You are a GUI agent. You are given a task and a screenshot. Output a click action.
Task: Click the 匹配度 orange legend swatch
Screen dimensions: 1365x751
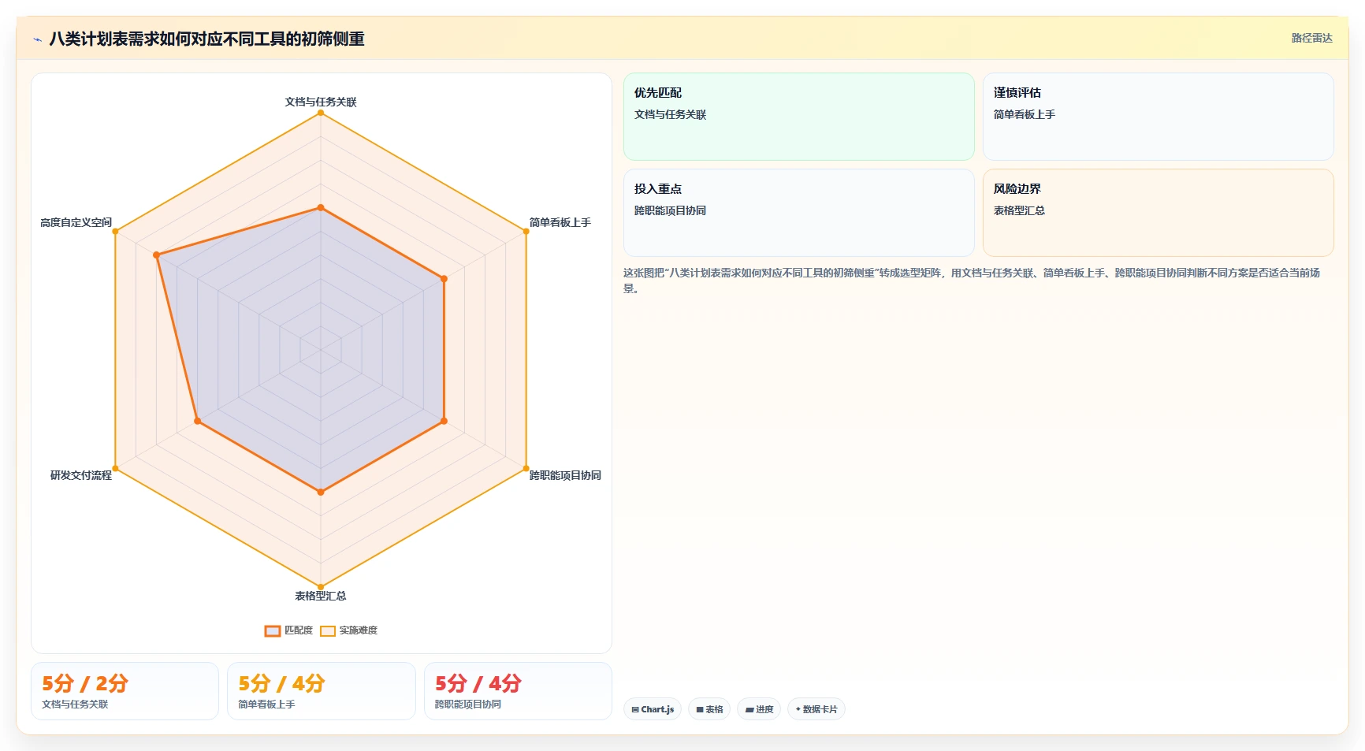coord(273,630)
